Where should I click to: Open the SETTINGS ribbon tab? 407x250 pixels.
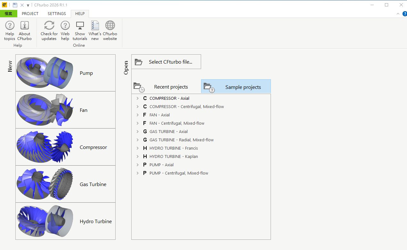pyautogui.click(x=57, y=14)
